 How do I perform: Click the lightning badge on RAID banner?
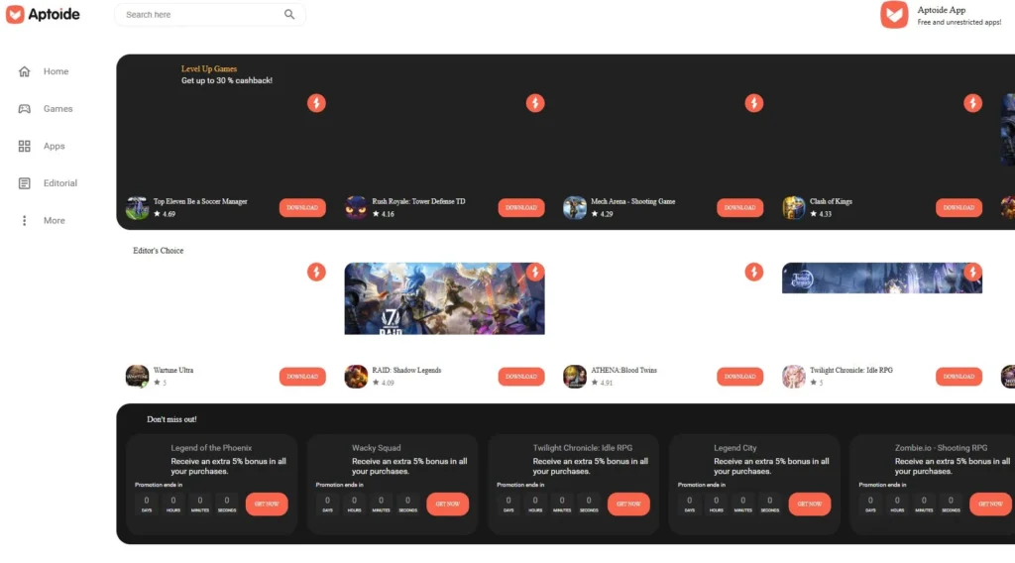tap(535, 272)
